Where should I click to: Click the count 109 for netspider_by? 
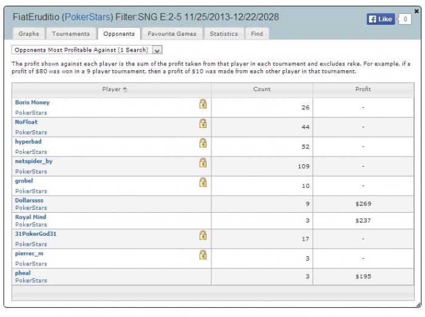click(304, 167)
